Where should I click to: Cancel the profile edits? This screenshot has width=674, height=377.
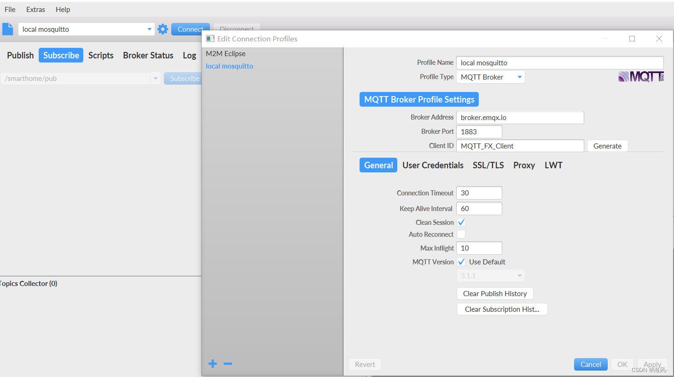coord(591,364)
